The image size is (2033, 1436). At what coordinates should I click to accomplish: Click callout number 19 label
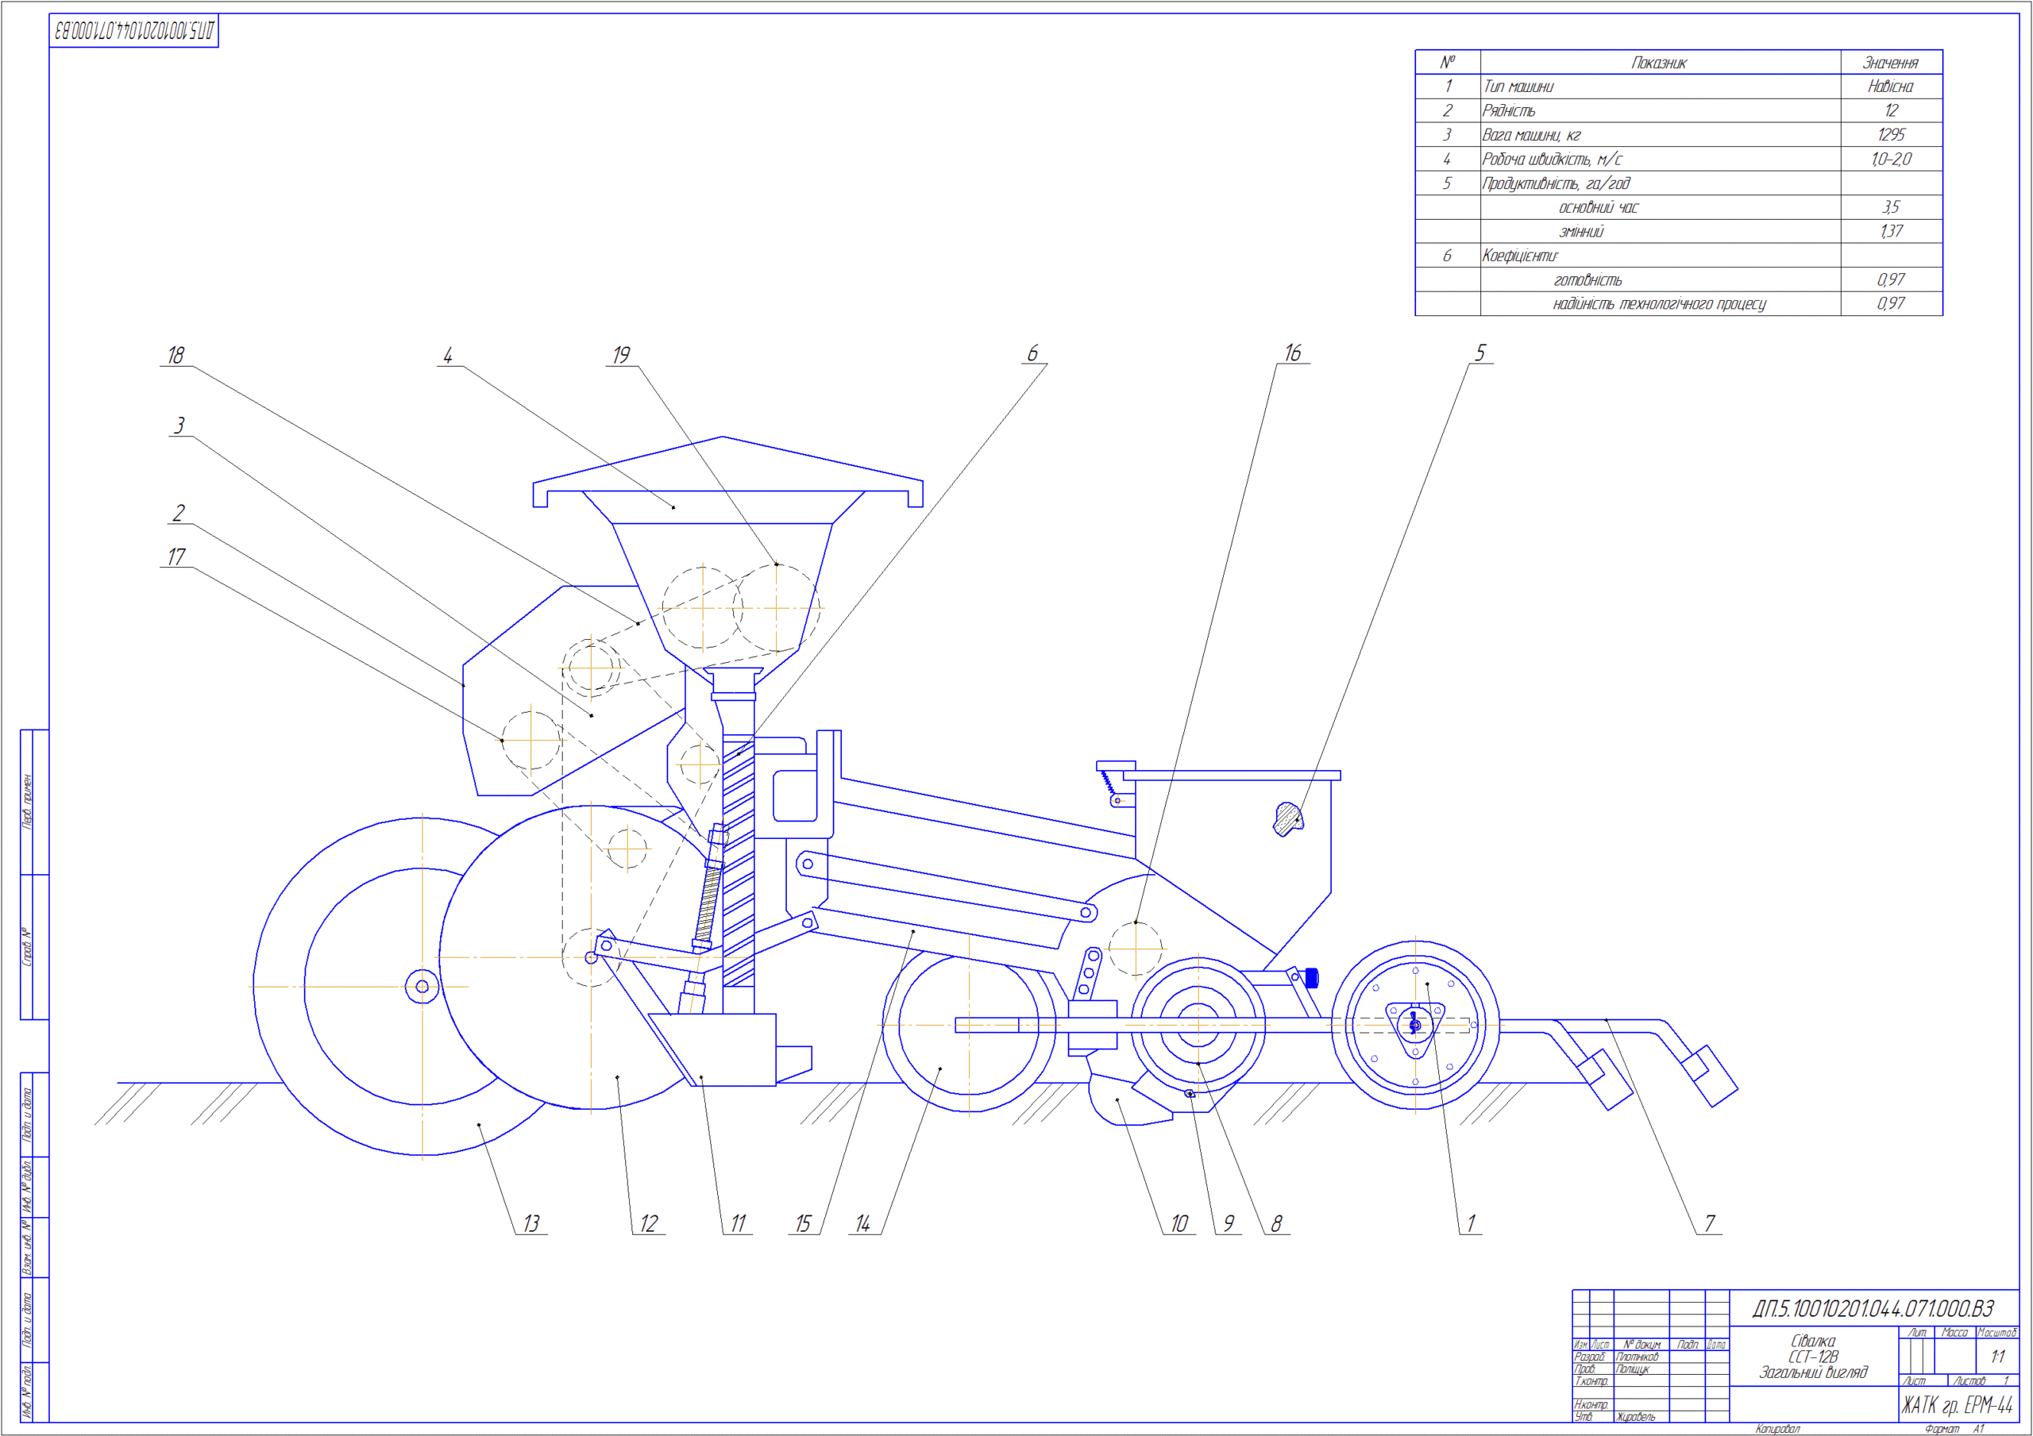(x=622, y=355)
